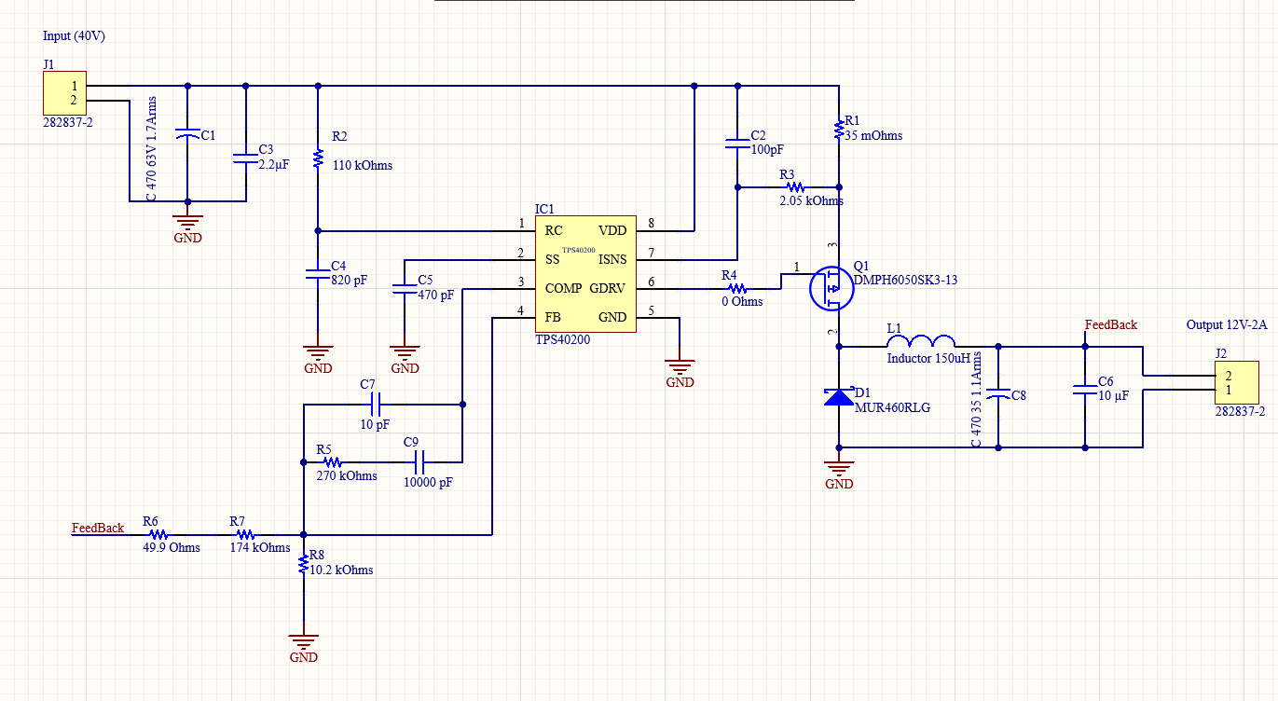The height and width of the screenshot is (701, 1278).
Task: Select the "MUR460RLG" diode label
Action: pyautogui.click(x=892, y=407)
